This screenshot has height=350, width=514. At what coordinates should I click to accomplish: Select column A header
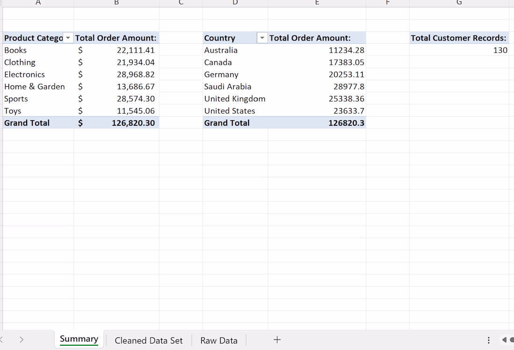[38, 3]
